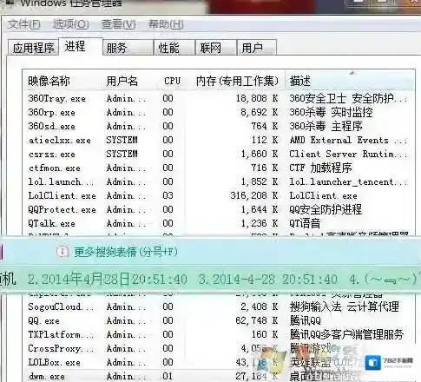The image size is (421, 382).
Task: Choose candidate 3. 2014-4-28 20:51:40
Action: coord(268,280)
